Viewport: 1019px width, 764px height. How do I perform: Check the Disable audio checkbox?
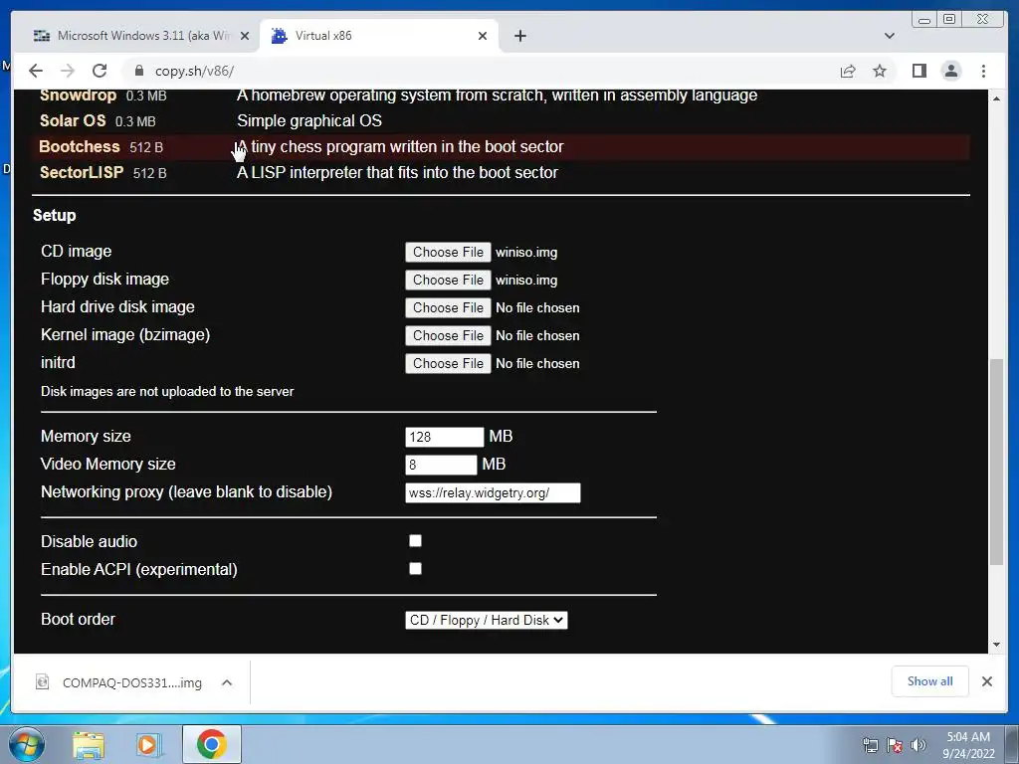pyautogui.click(x=415, y=540)
